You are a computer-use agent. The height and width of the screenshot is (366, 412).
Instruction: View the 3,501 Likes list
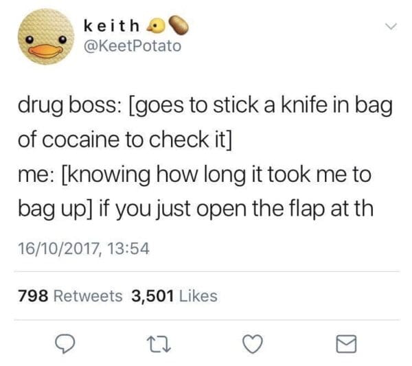(x=174, y=296)
